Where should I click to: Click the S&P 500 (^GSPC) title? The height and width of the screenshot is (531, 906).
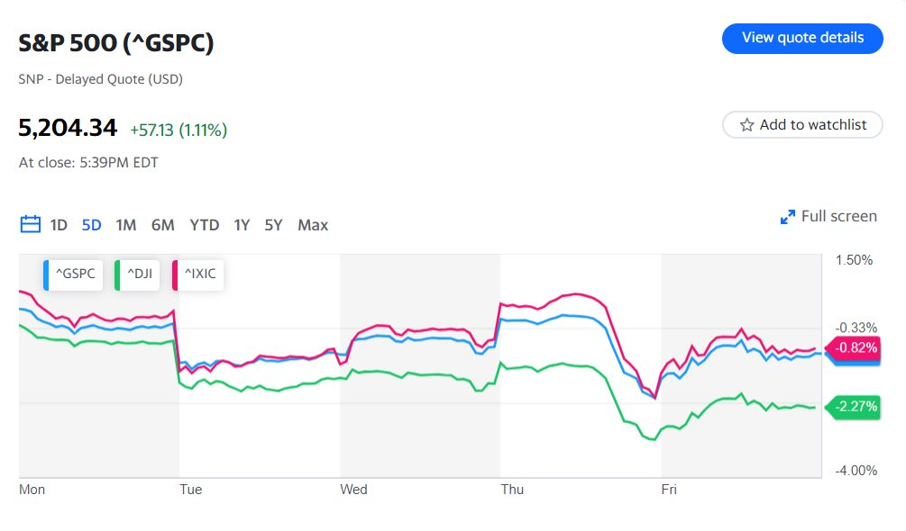pyautogui.click(x=116, y=43)
